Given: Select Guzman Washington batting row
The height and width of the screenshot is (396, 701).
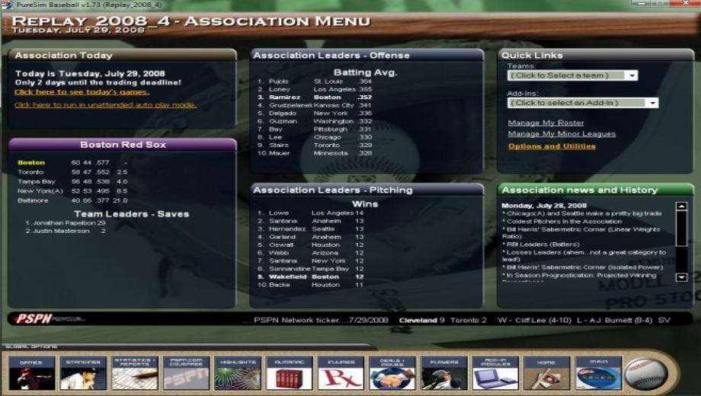Looking at the screenshot, I should click(315, 121).
